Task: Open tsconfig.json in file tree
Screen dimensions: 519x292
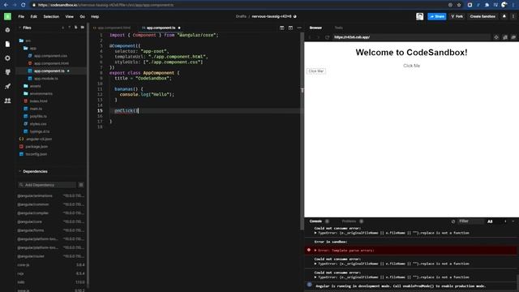Action: pos(36,154)
